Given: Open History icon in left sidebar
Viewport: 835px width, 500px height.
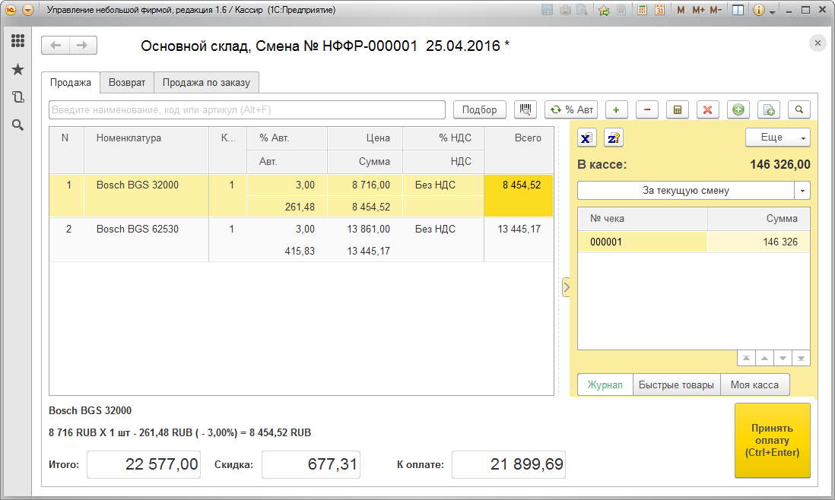Looking at the screenshot, I should (17, 97).
